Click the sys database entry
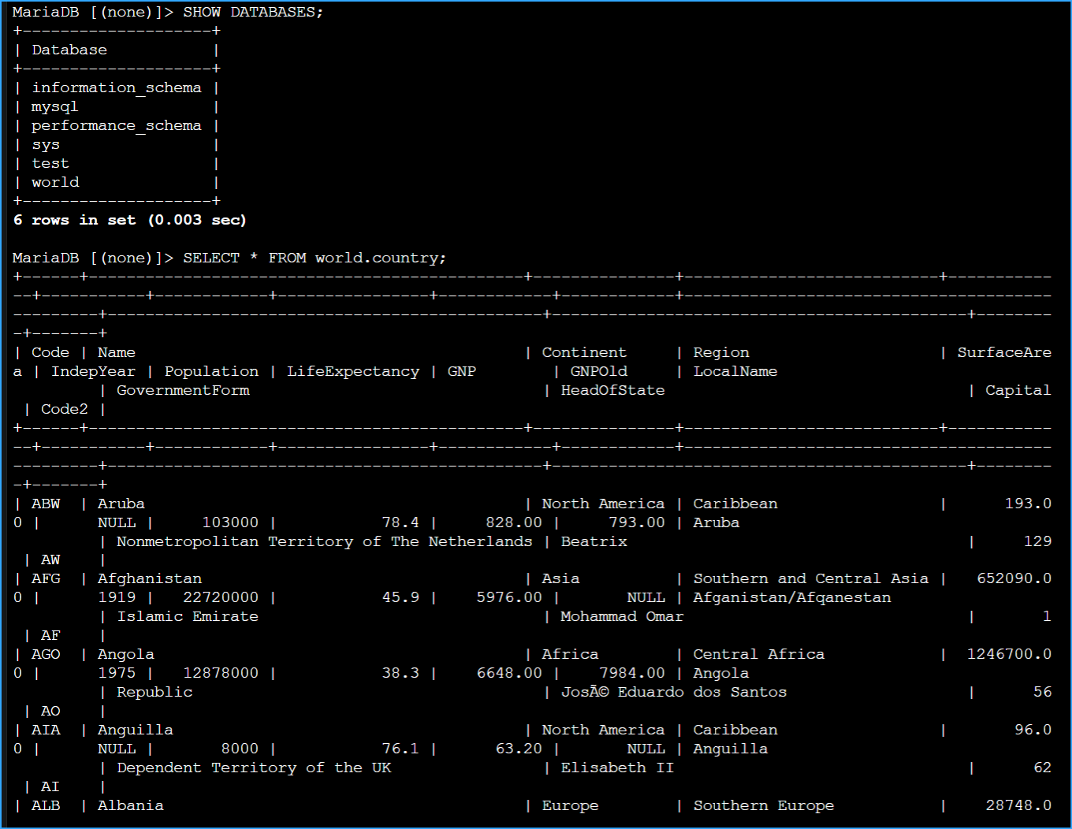The image size is (1072, 829). 46,145
